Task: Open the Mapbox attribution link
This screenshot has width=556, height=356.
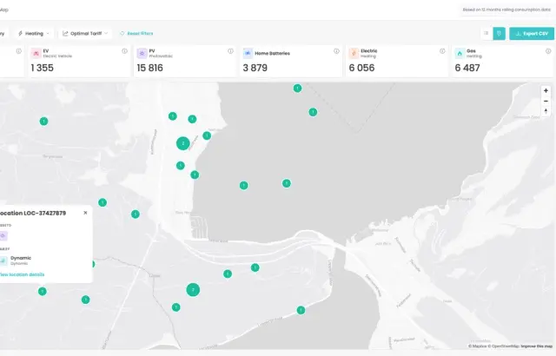Action: tap(477, 346)
